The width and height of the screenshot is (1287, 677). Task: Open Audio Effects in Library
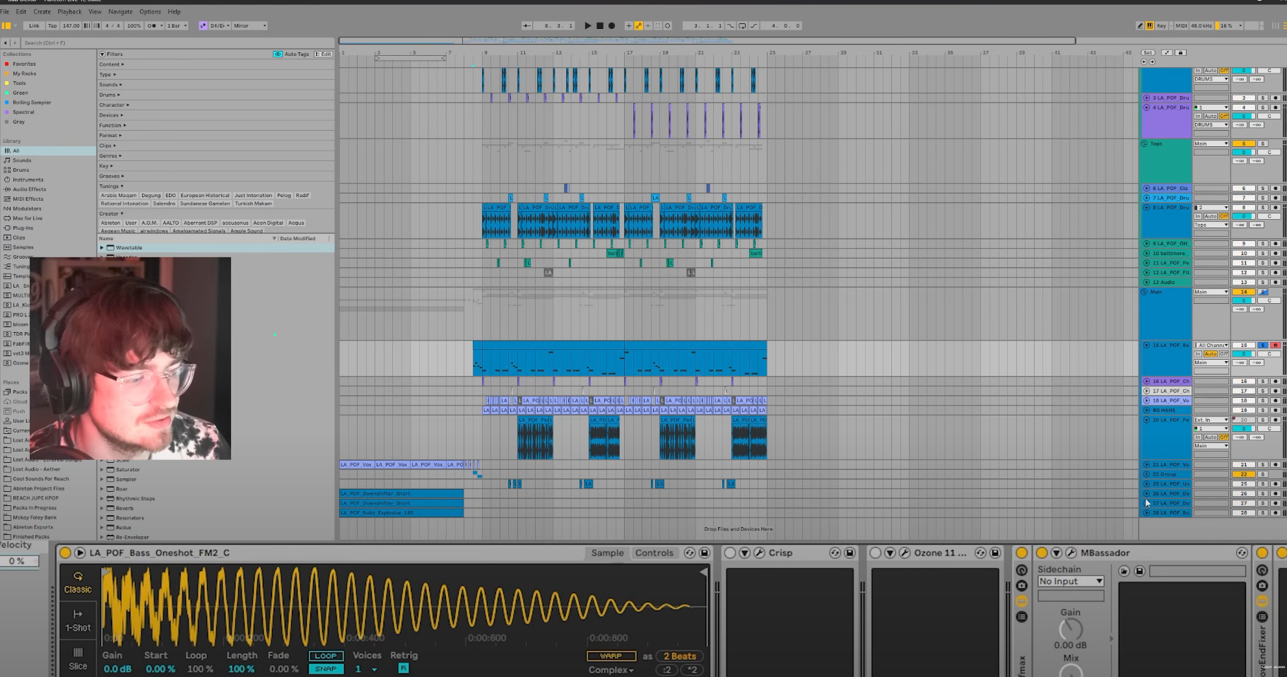[x=29, y=189]
